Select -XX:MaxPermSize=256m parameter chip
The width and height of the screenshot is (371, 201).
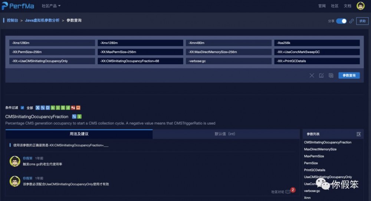click(x=140, y=52)
